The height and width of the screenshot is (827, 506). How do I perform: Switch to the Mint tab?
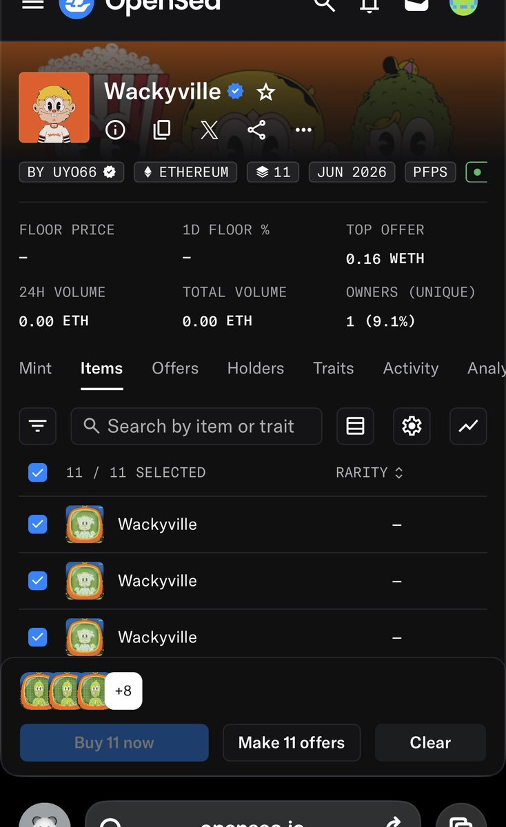pyautogui.click(x=36, y=369)
